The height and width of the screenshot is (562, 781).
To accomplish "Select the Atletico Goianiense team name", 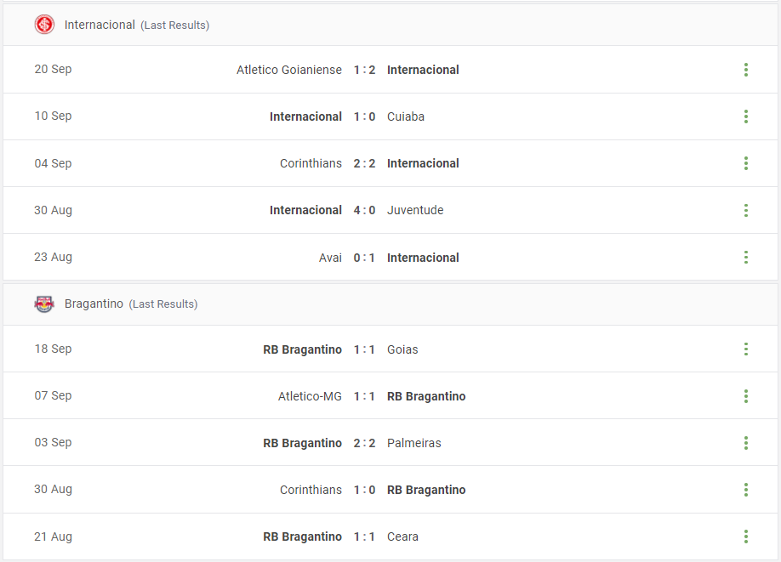I will click(x=289, y=70).
